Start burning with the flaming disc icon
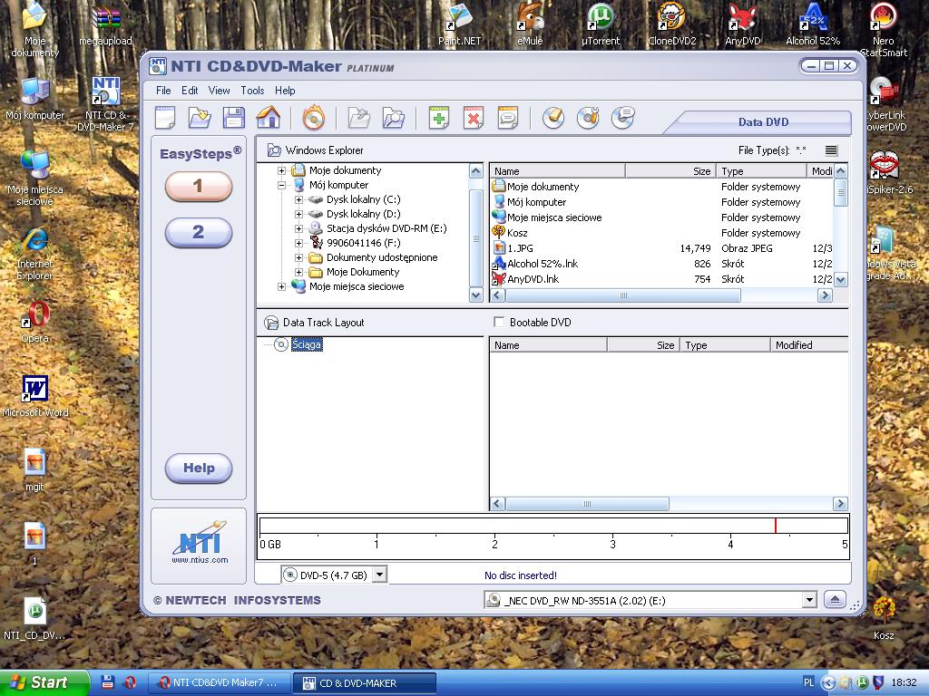929x696 pixels. (x=313, y=117)
